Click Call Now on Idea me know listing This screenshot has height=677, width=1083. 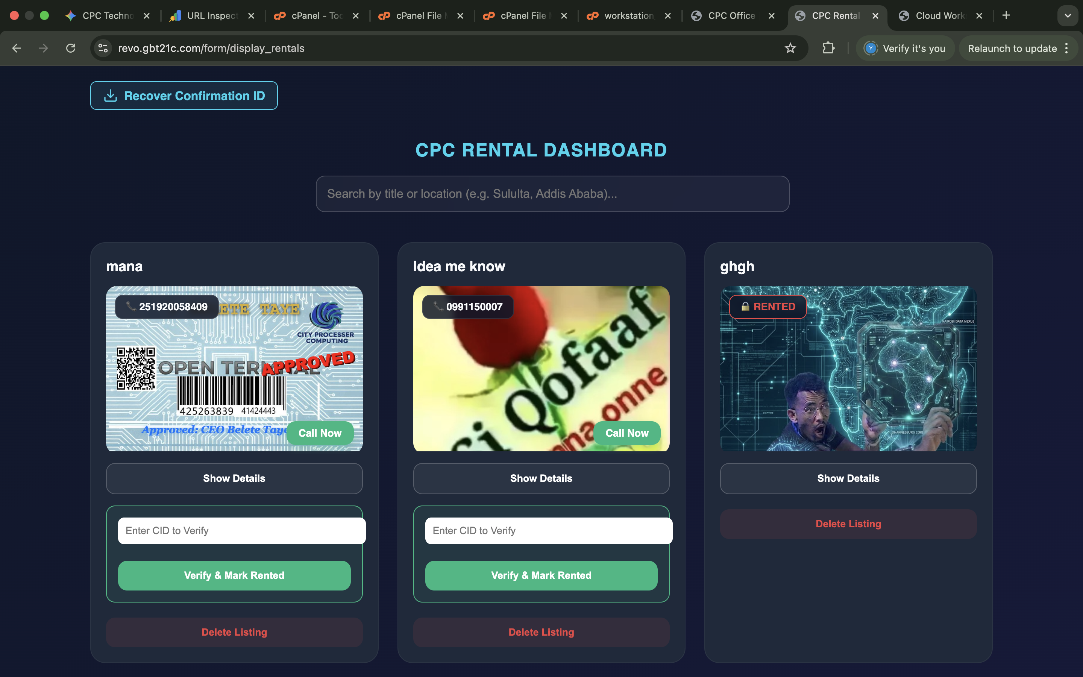pyautogui.click(x=627, y=433)
